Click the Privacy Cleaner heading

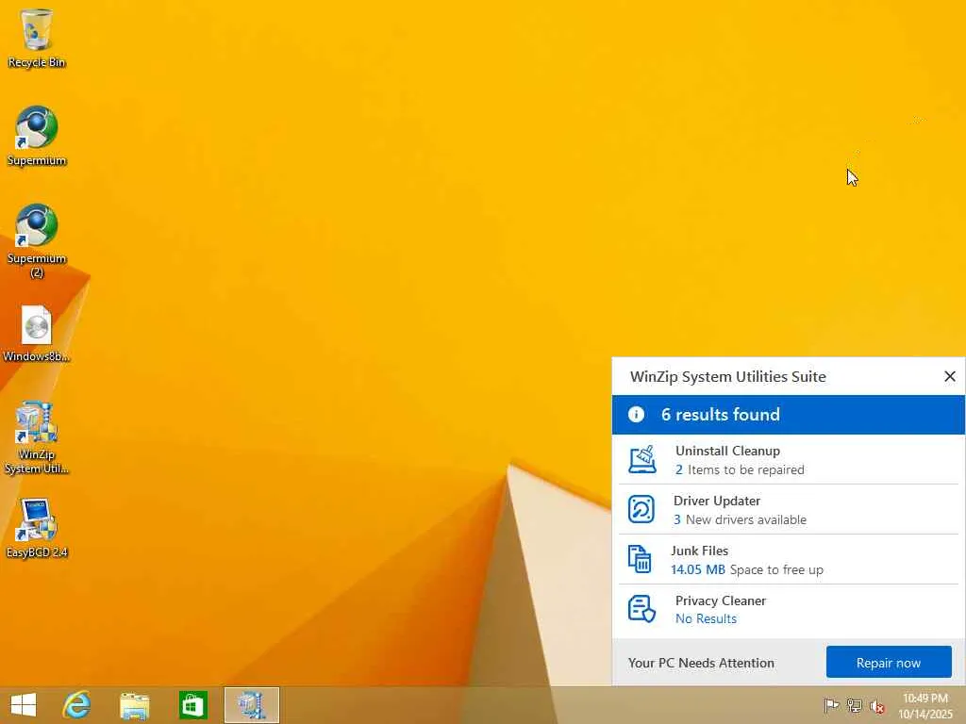point(720,601)
